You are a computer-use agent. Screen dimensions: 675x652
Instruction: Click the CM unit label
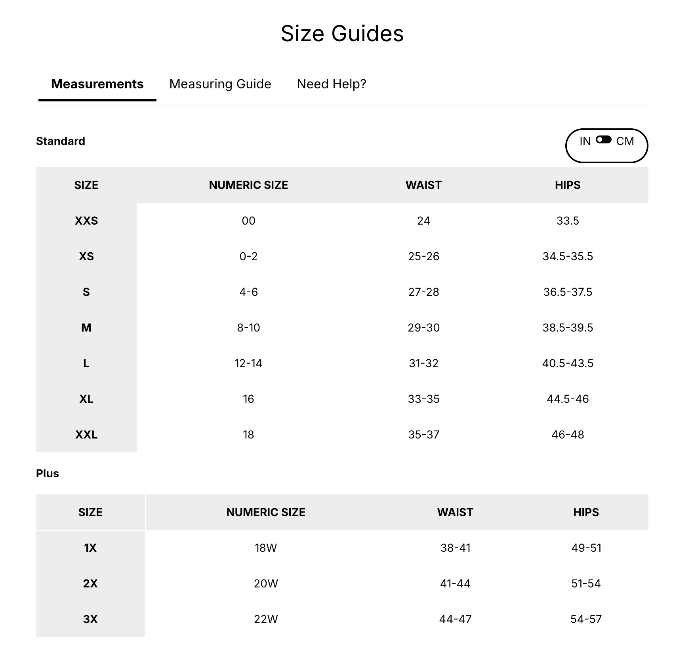(x=625, y=141)
